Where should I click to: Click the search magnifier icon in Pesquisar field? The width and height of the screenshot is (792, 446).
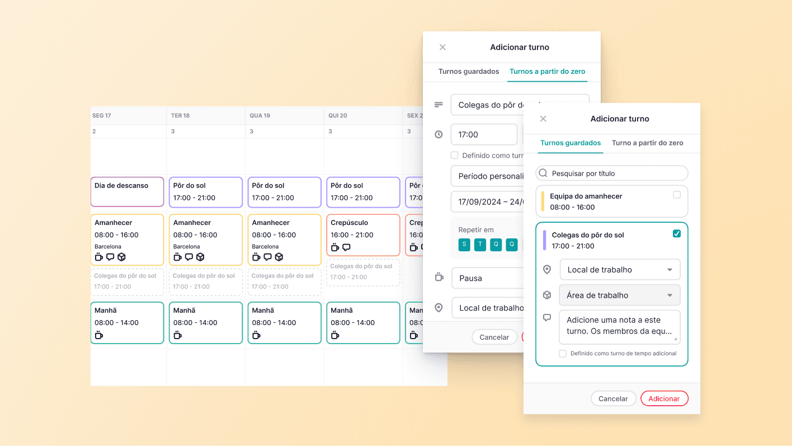tap(543, 173)
